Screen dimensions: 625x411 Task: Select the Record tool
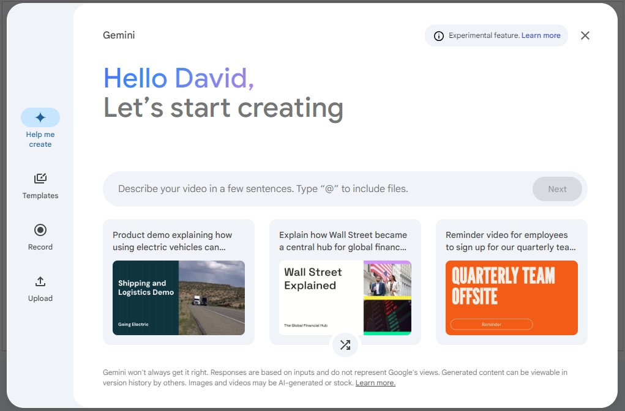40,237
